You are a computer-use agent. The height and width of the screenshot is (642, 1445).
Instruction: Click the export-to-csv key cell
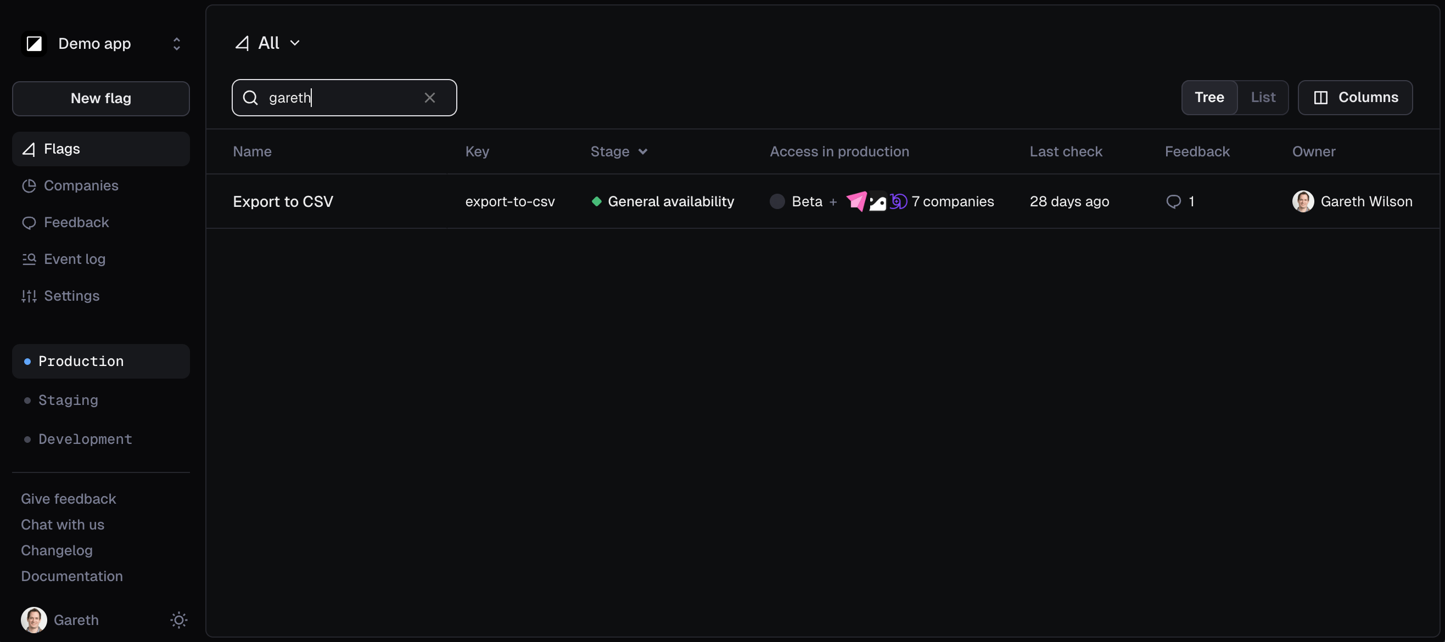click(510, 201)
